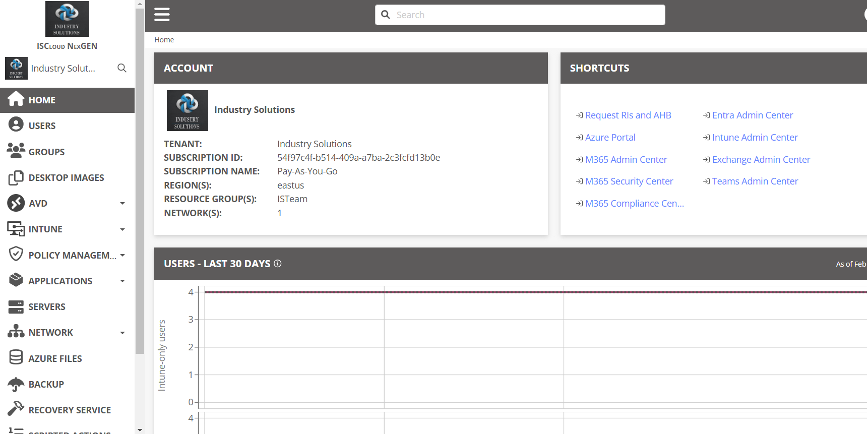This screenshot has height=434, width=867.
Task: Click the Groups people icon
Action: 16,151
